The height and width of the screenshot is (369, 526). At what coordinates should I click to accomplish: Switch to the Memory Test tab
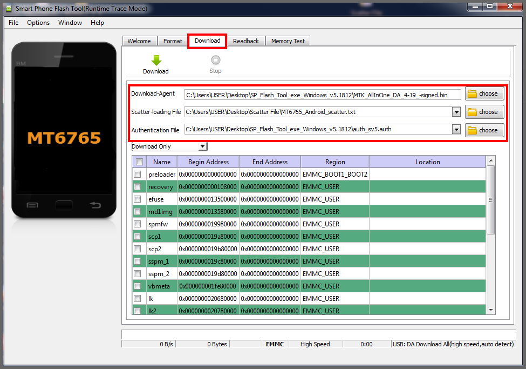288,41
